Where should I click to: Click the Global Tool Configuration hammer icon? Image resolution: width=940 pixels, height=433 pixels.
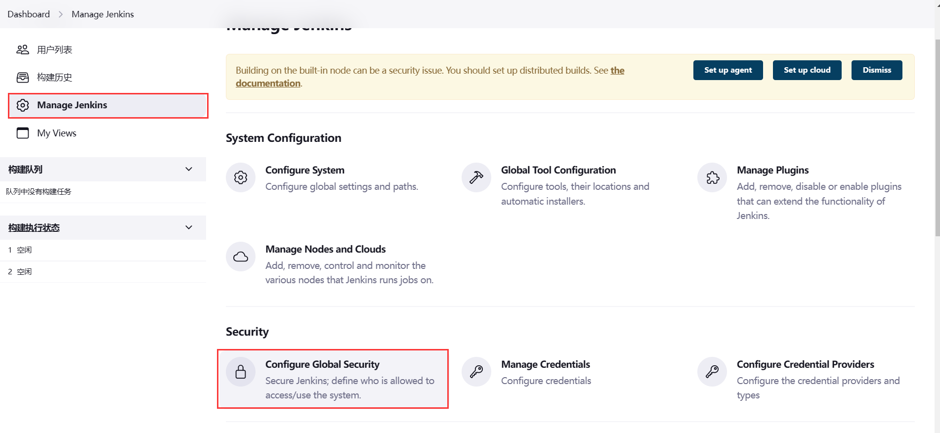[476, 177]
